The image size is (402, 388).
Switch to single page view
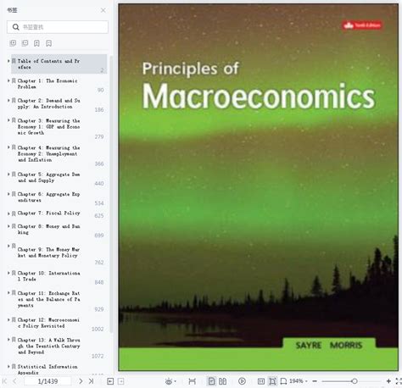pyautogui.click(x=211, y=381)
